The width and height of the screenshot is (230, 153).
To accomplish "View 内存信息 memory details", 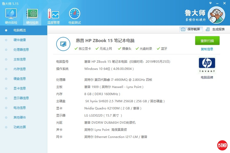I will coord(20,69).
